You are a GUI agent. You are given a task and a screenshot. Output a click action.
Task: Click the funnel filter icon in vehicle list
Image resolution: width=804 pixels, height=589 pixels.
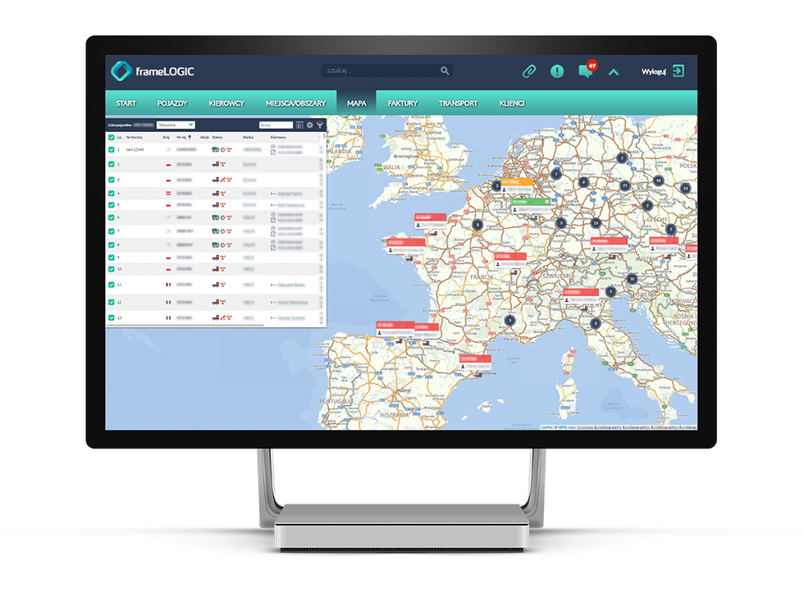(x=320, y=125)
